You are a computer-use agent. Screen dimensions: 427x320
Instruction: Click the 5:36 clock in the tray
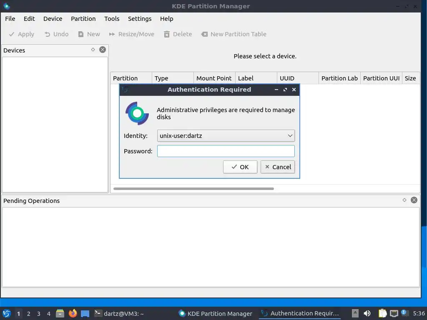tap(419, 313)
